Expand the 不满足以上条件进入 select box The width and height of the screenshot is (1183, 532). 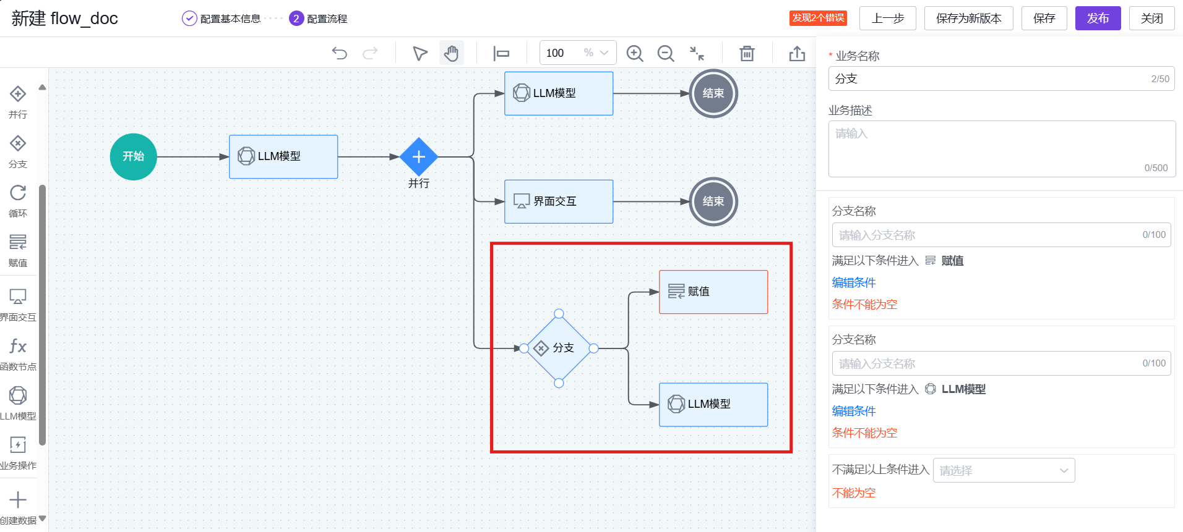[1004, 470]
